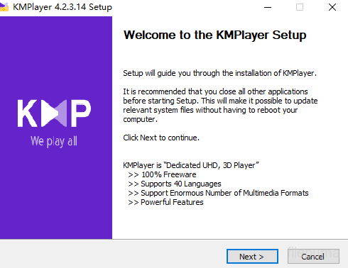Minimize the KMPlayer Setup window
Viewport: 348px width, 268px height.
268,7
